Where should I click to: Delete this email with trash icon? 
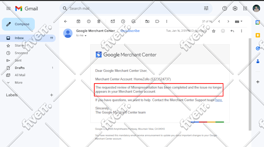point(99,21)
